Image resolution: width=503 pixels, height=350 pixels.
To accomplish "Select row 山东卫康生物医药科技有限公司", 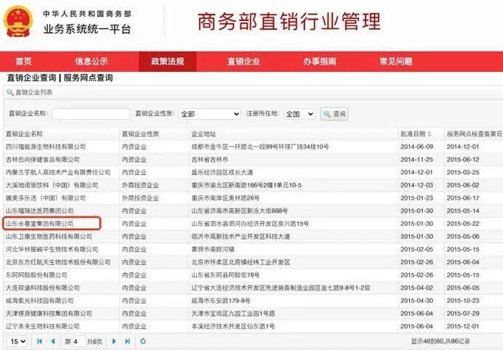I will [253, 237].
